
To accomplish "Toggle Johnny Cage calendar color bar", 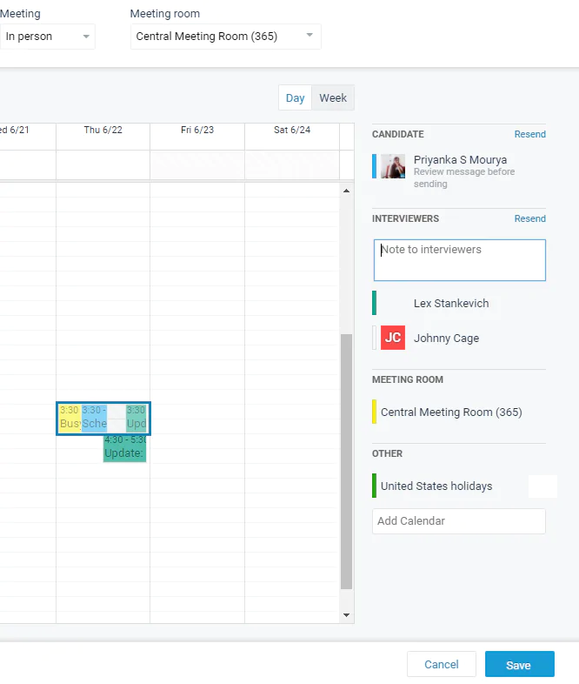I will pyautogui.click(x=374, y=338).
